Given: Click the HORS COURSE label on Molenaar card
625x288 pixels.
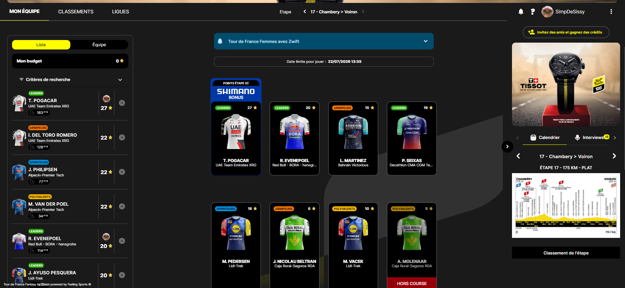Looking at the screenshot, I should pos(412,283).
